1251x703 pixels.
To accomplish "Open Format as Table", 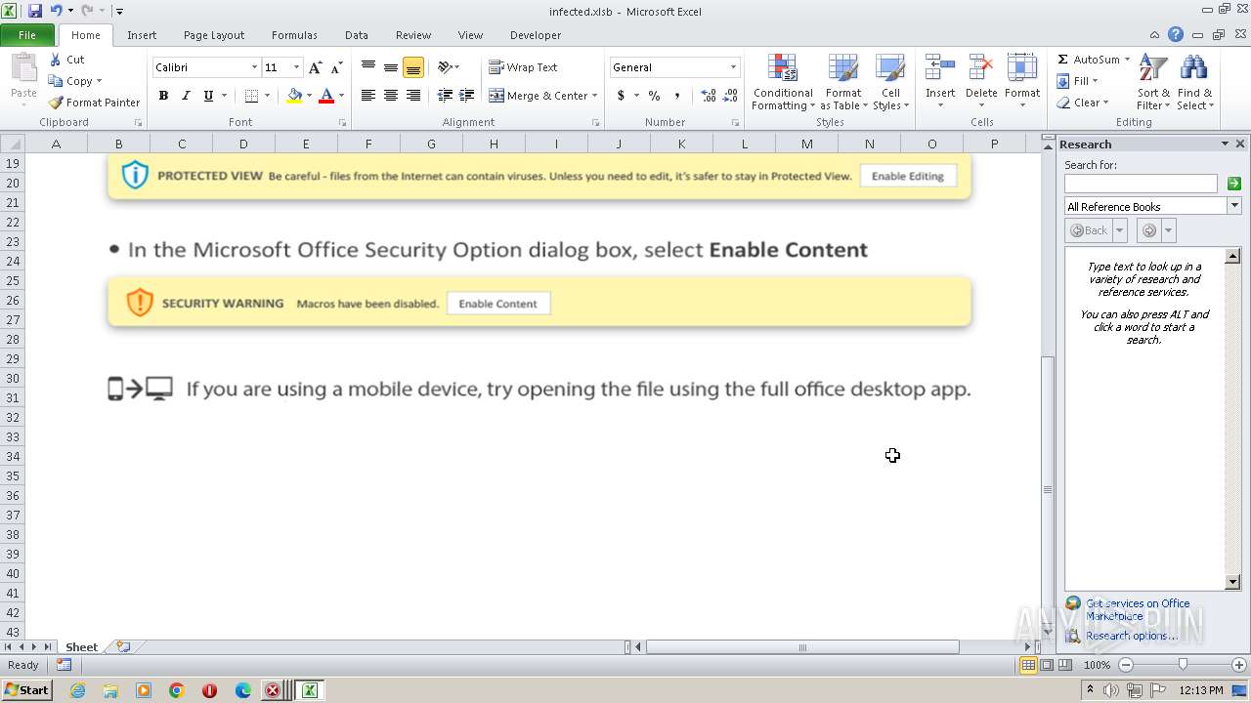I will (842, 83).
